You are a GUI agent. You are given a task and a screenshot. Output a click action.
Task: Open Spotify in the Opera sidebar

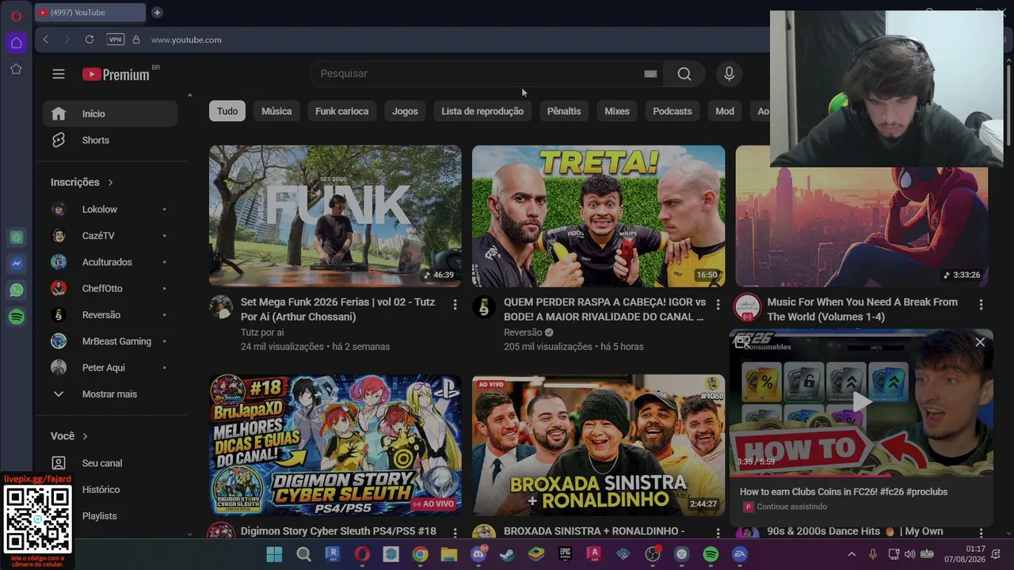[x=16, y=317]
